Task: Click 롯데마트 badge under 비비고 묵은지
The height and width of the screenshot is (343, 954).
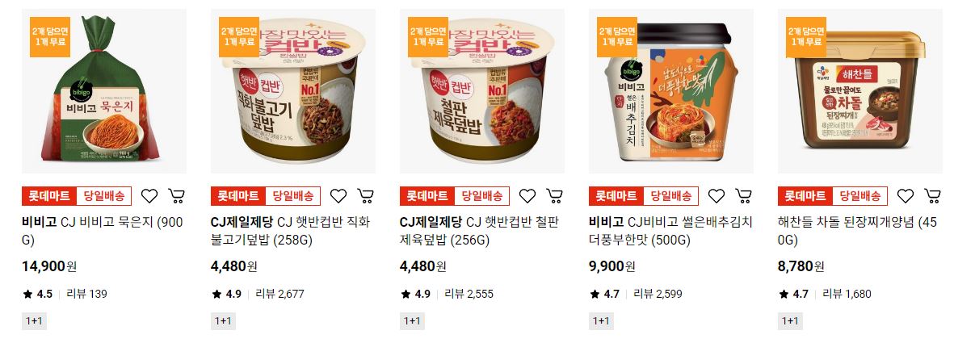Action: pos(49,196)
